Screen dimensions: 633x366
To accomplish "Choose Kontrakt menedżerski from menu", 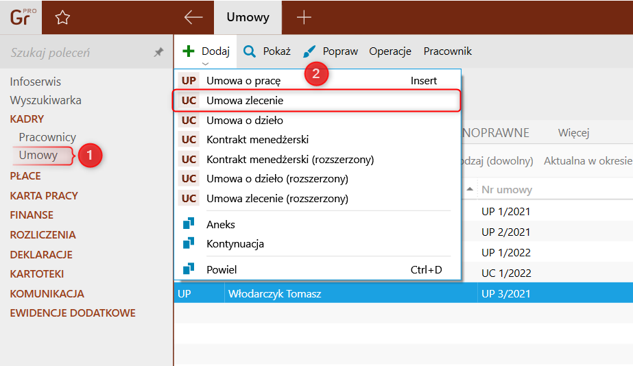I will pyautogui.click(x=318, y=140).
